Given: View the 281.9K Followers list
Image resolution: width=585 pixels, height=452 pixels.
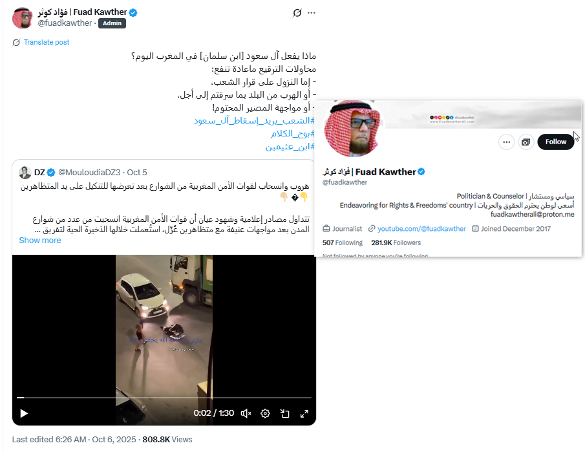Looking at the screenshot, I should pos(396,242).
